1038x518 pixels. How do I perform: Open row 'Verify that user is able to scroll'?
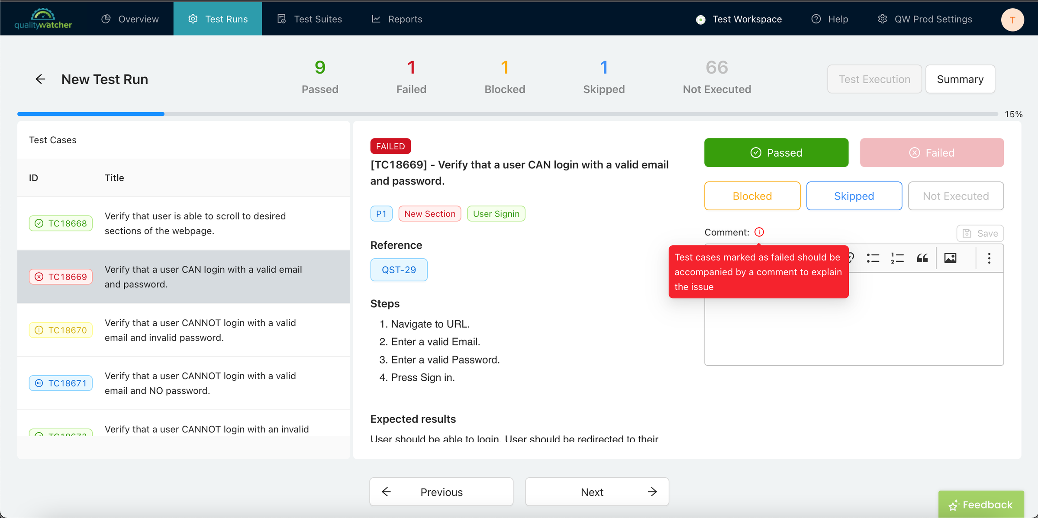pyautogui.click(x=184, y=223)
